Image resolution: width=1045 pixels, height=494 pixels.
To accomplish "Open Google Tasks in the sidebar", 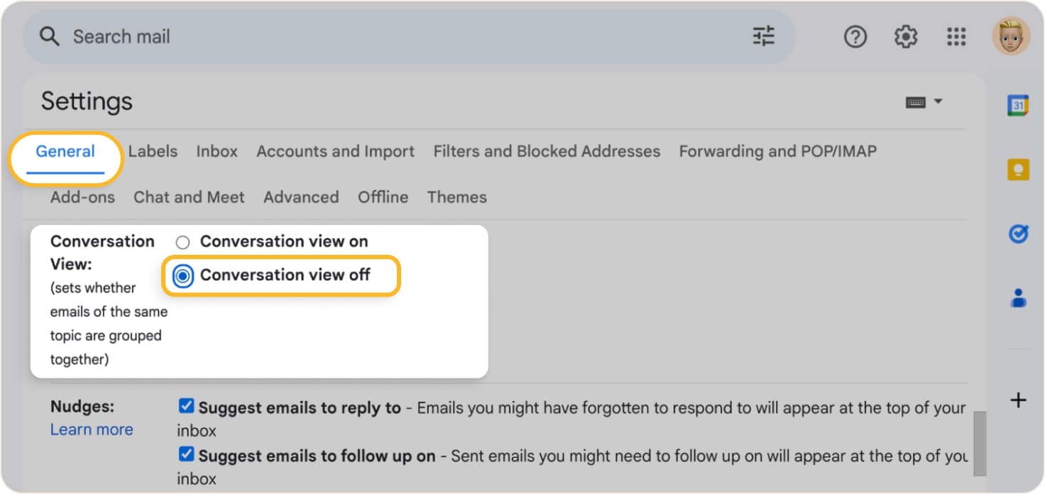I will 1018,234.
